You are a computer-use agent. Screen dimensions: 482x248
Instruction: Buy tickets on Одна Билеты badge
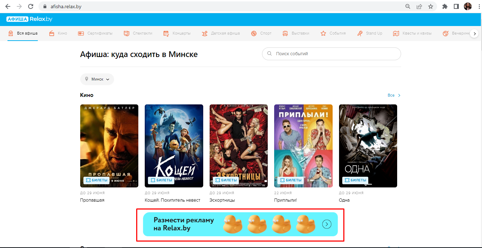click(355, 180)
